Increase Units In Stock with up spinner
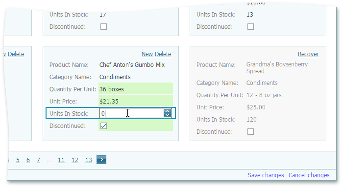 coord(168,111)
